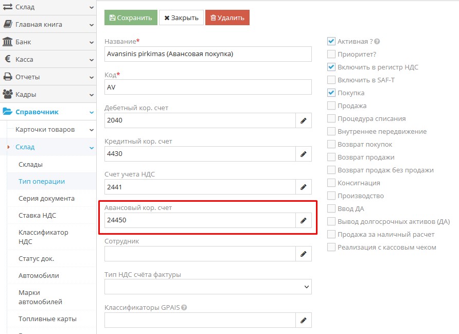
Task: Expand the Главная книга sidebar section
Action: click(x=48, y=24)
